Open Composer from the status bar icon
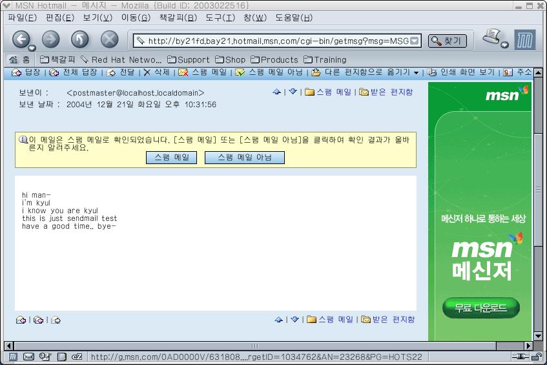 45,357
